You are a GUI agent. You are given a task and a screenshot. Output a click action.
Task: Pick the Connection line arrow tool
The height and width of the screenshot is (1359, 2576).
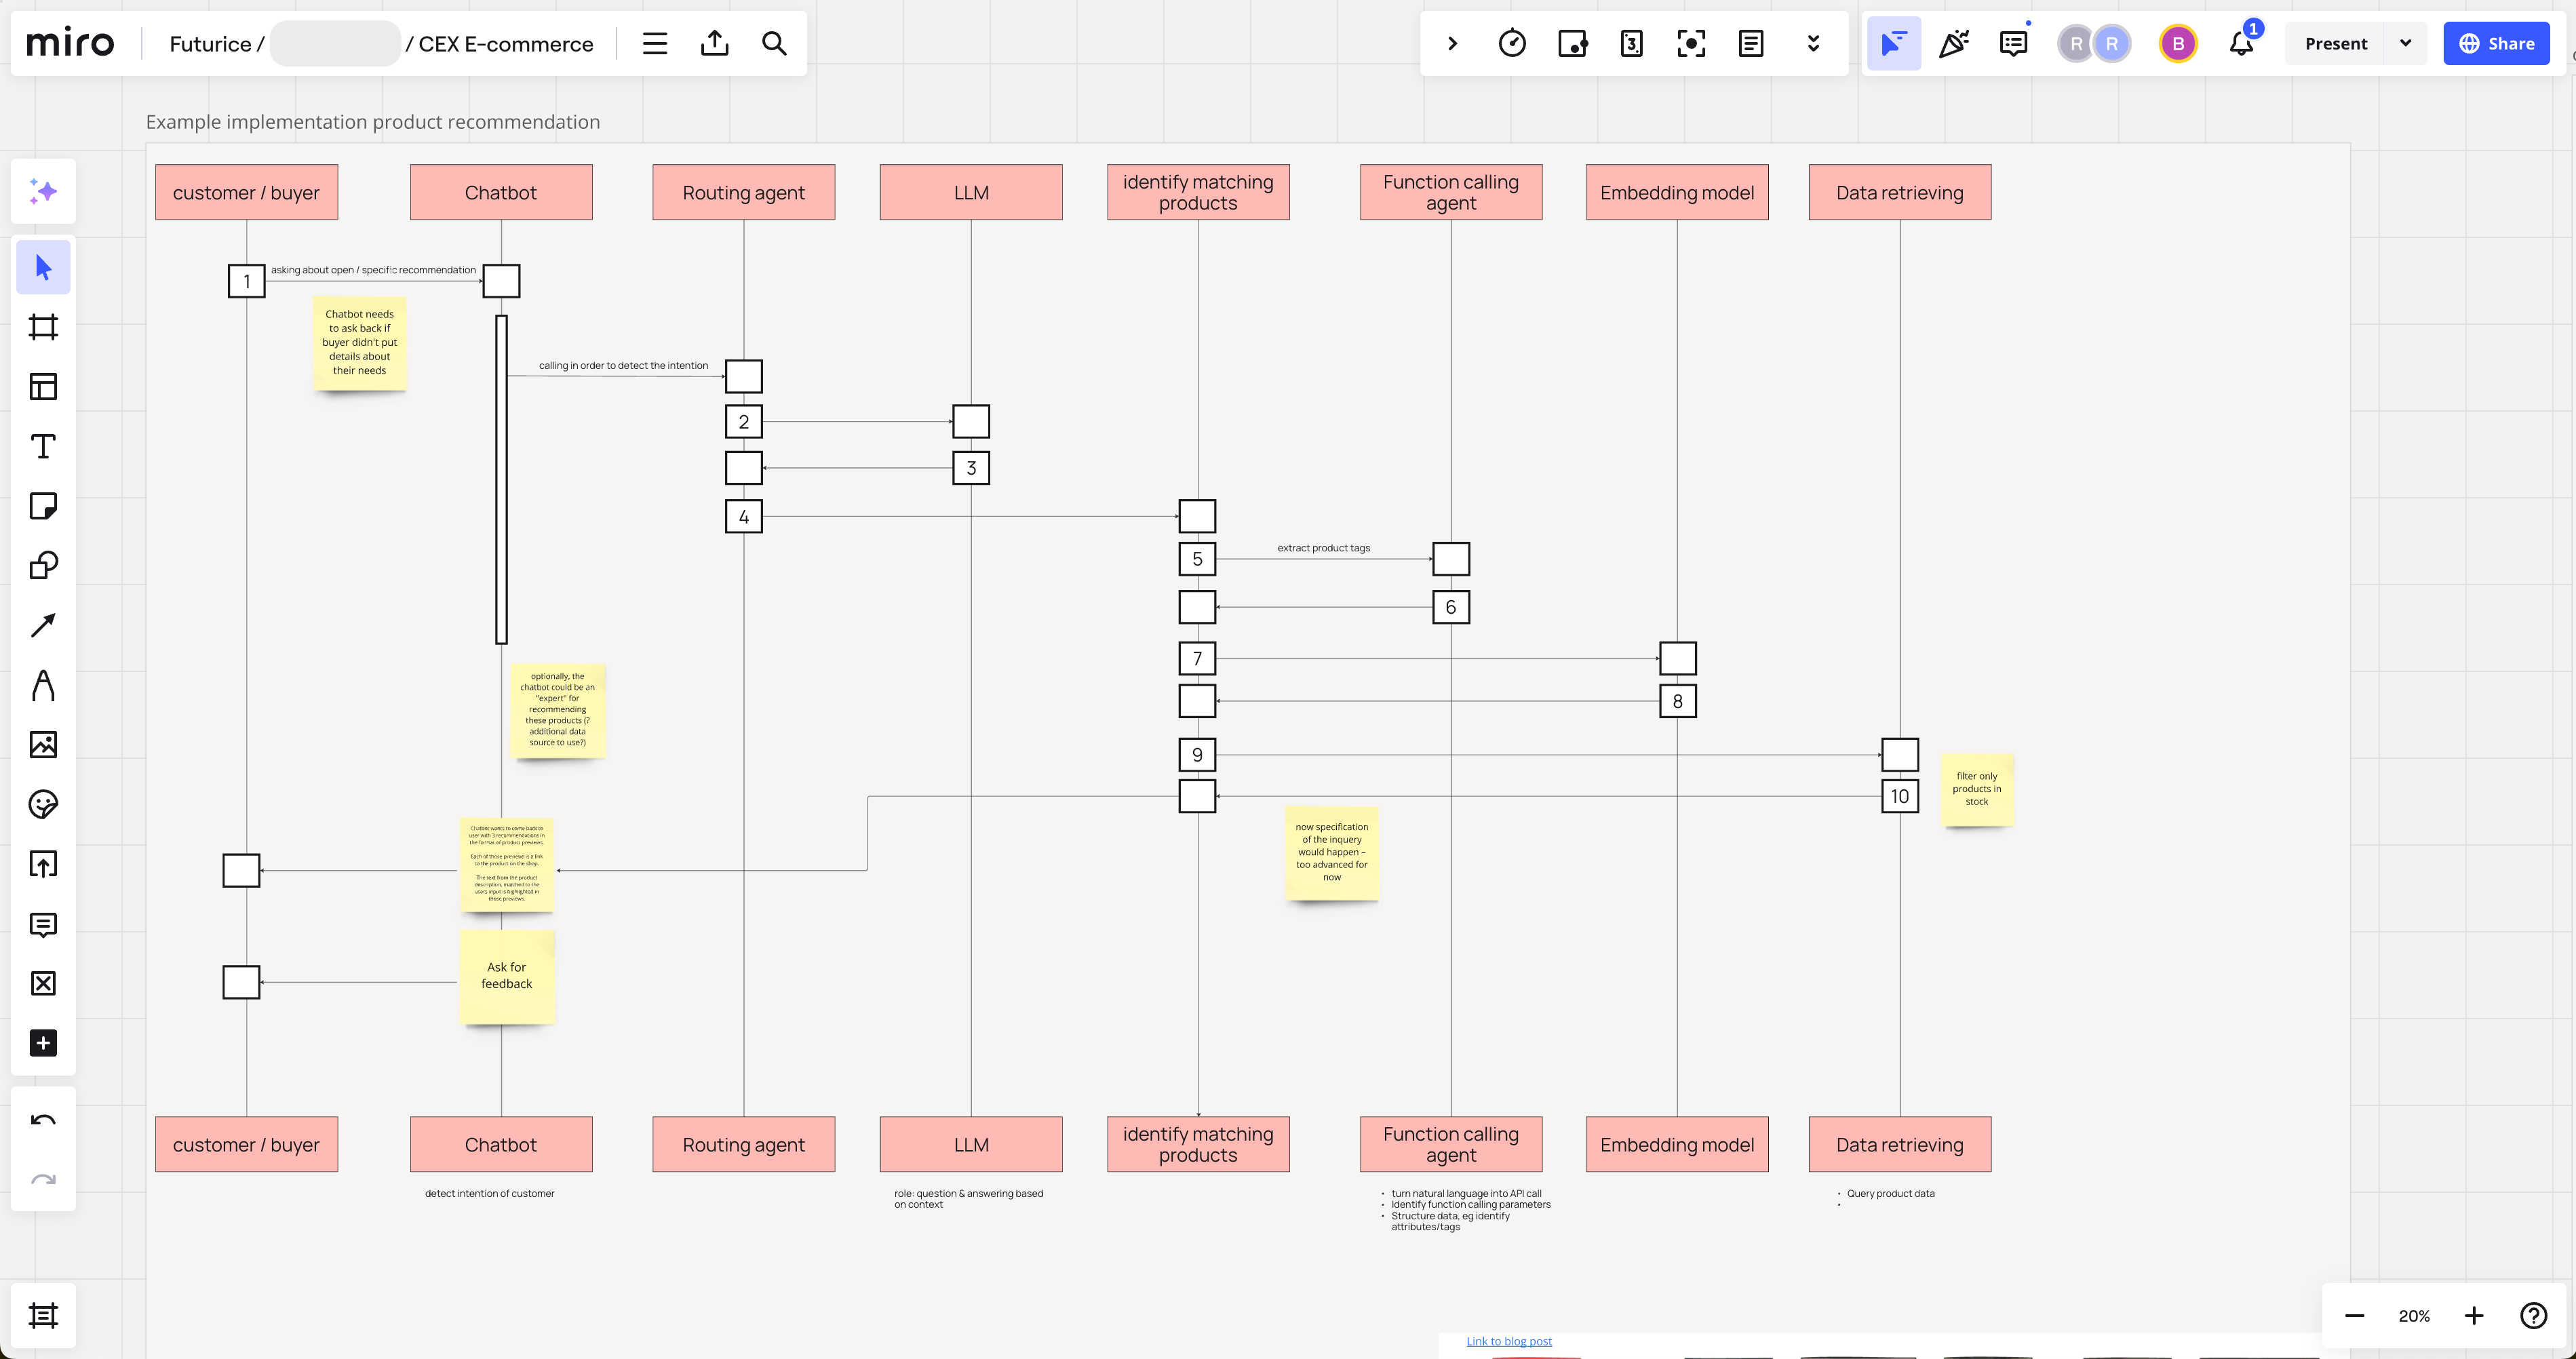tap(43, 625)
